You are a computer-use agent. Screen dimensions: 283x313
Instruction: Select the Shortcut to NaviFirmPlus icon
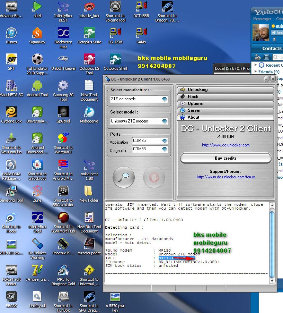(11, 143)
